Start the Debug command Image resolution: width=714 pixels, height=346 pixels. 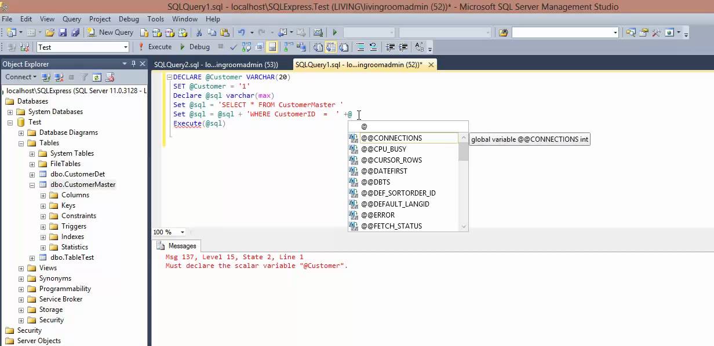[195, 47]
